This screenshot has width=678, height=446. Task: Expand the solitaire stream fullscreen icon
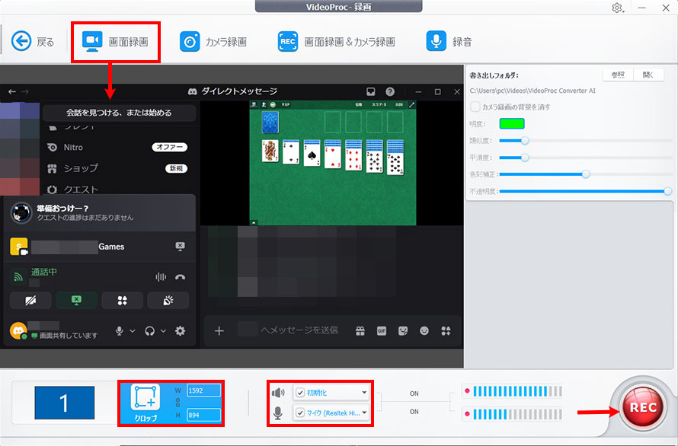[411, 104]
